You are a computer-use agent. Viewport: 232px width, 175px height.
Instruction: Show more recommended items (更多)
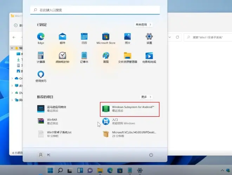[x=146, y=97]
